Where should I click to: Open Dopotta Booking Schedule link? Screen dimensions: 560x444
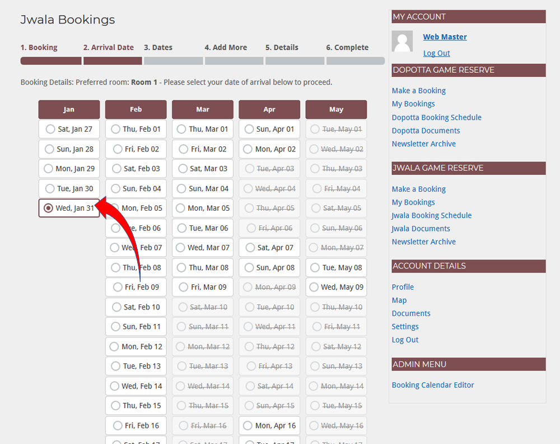click(436, 117)
